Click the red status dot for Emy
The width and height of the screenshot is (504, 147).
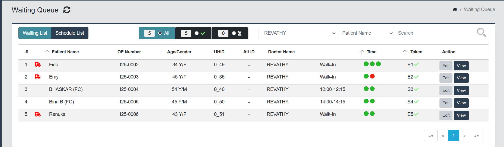(372, 76)
